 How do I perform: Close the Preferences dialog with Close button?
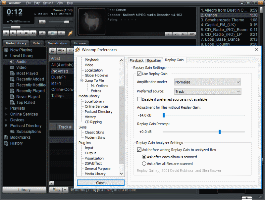[101, 182]
